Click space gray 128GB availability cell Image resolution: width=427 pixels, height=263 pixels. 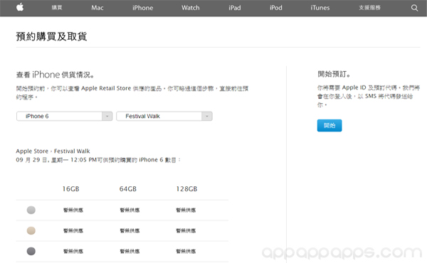click(186, 252)
